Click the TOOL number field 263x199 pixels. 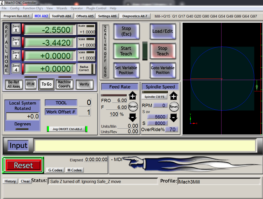(x=85, y=102)
